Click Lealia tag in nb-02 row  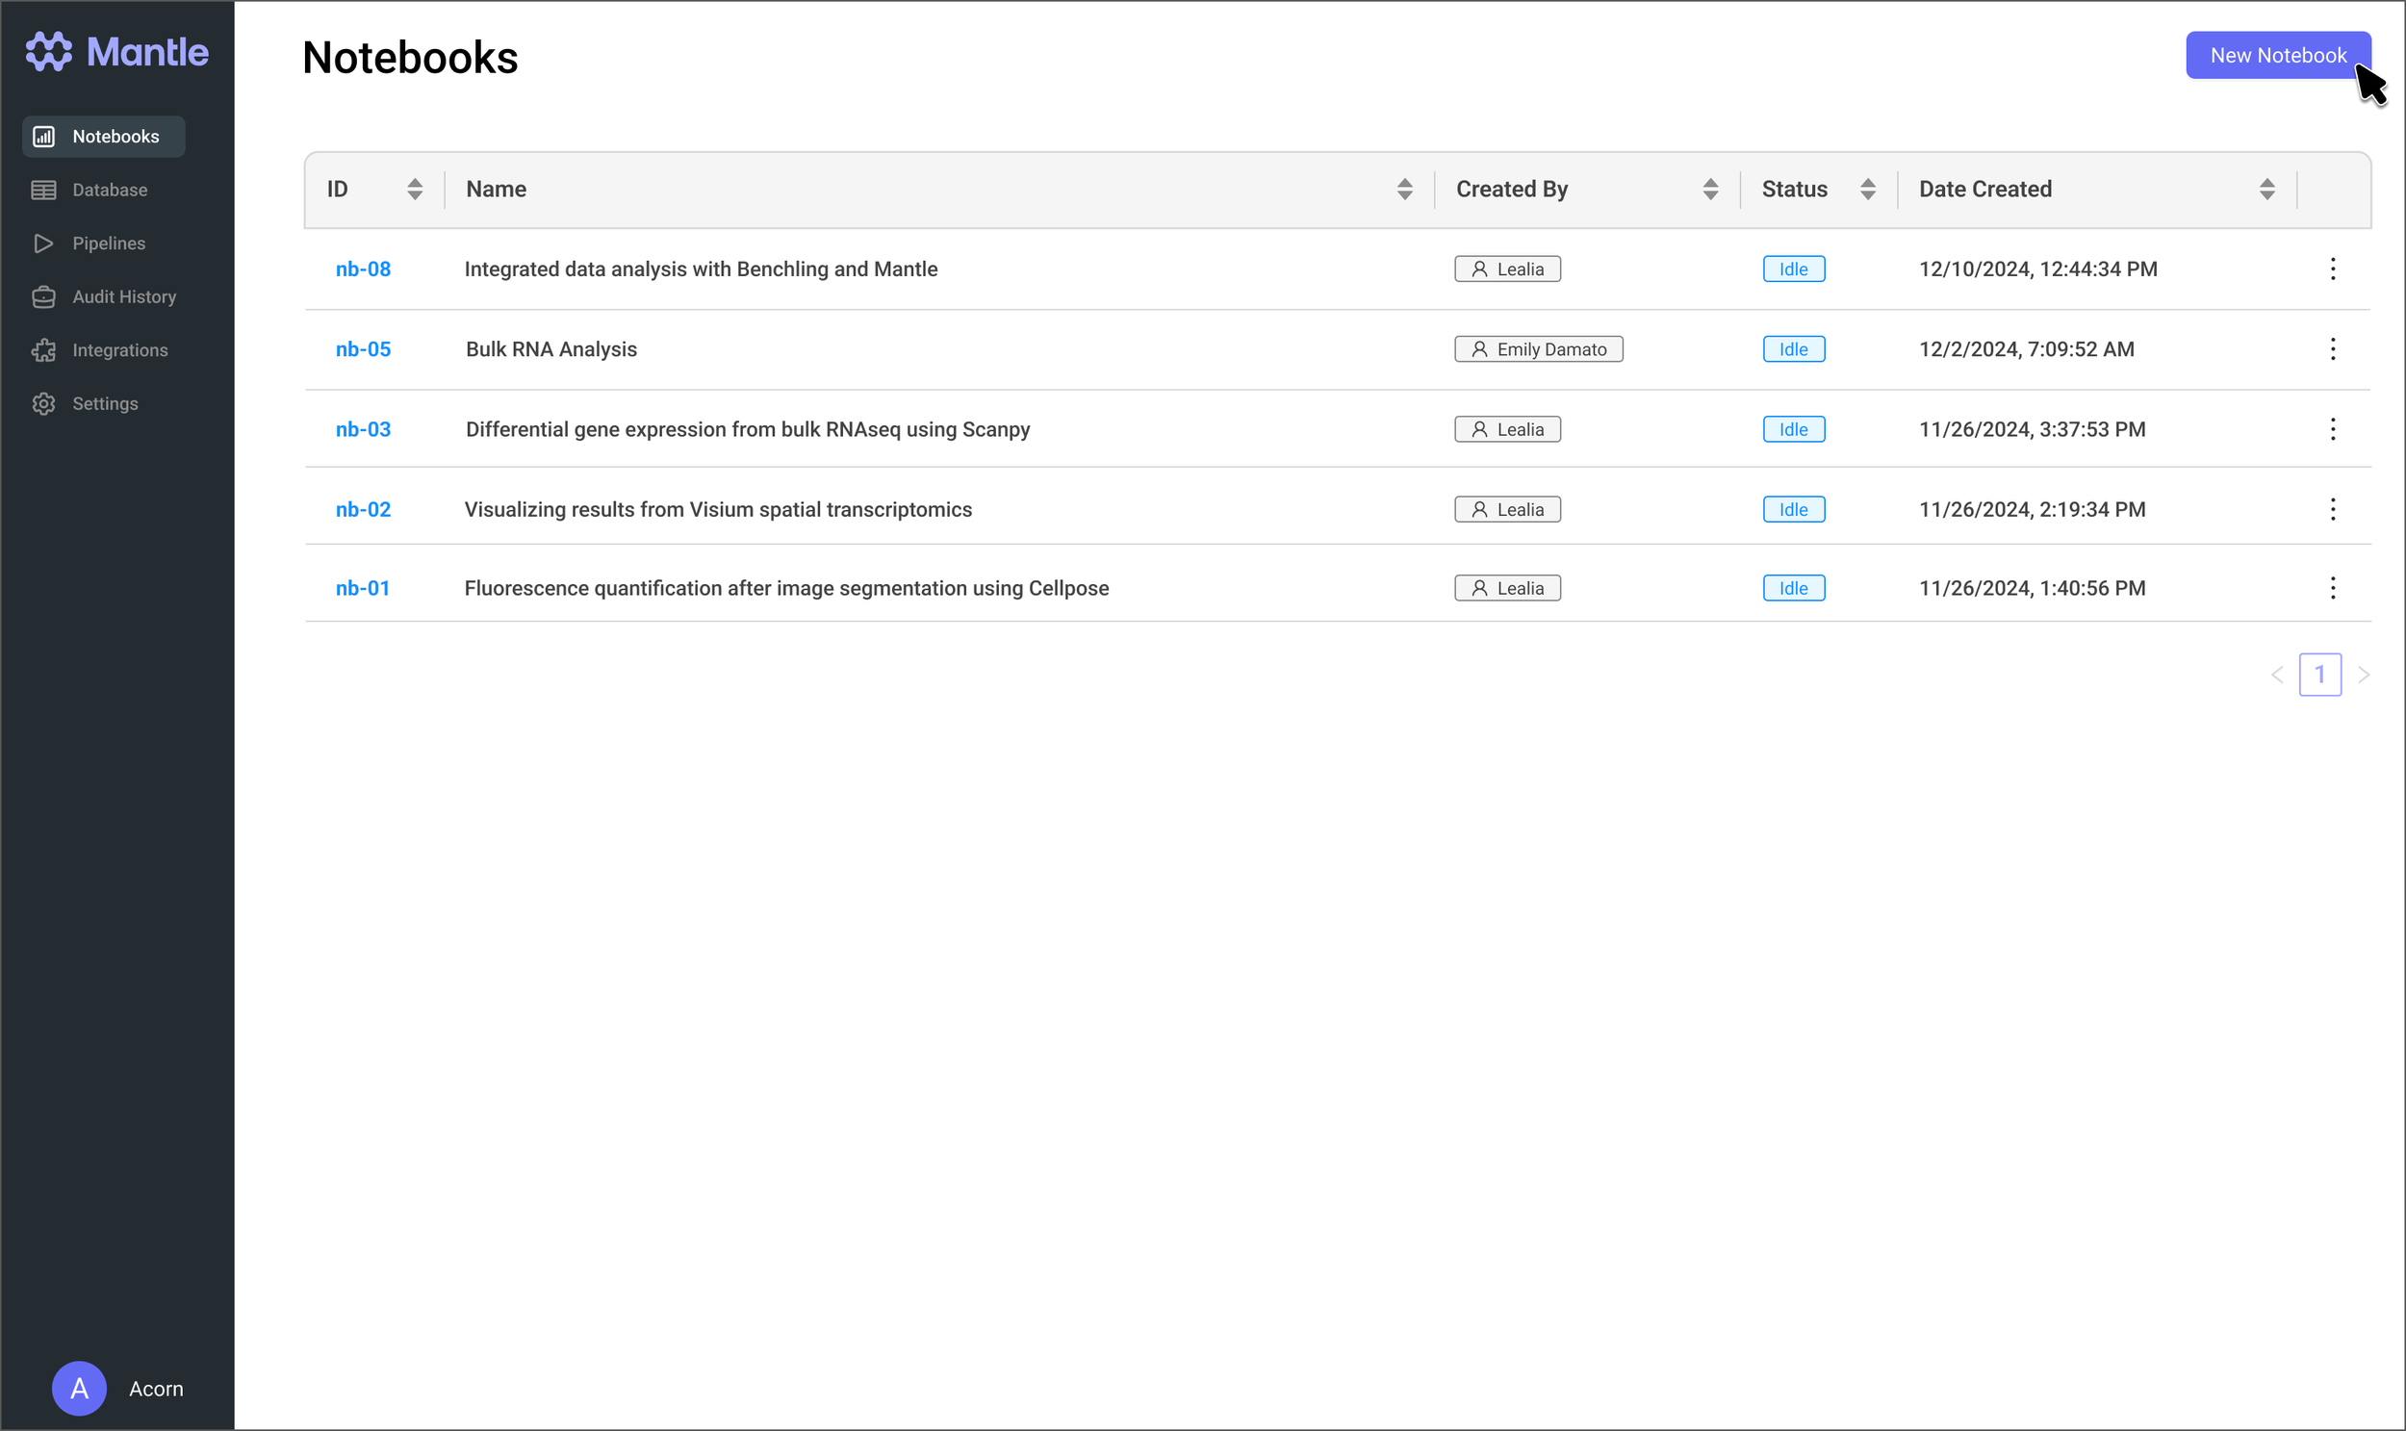1507,509
